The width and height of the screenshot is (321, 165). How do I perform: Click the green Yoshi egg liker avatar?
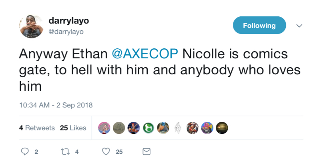pyautogui.click(x=148, y=128)
